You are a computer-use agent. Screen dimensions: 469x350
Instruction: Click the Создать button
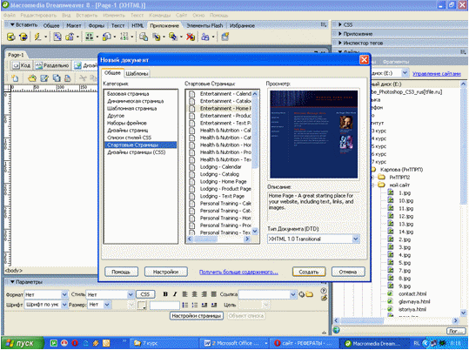click(309, 272)
